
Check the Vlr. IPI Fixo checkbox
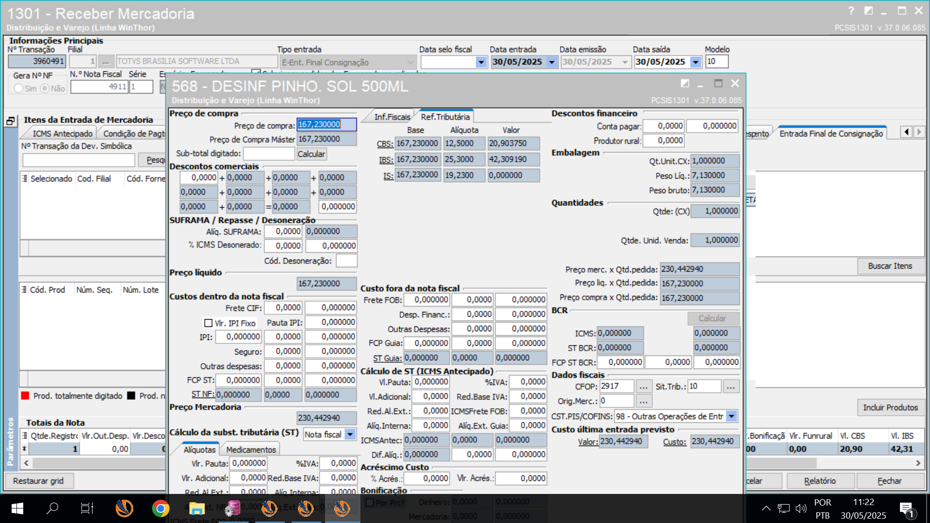pyautogui.click(x=209, y=323)
